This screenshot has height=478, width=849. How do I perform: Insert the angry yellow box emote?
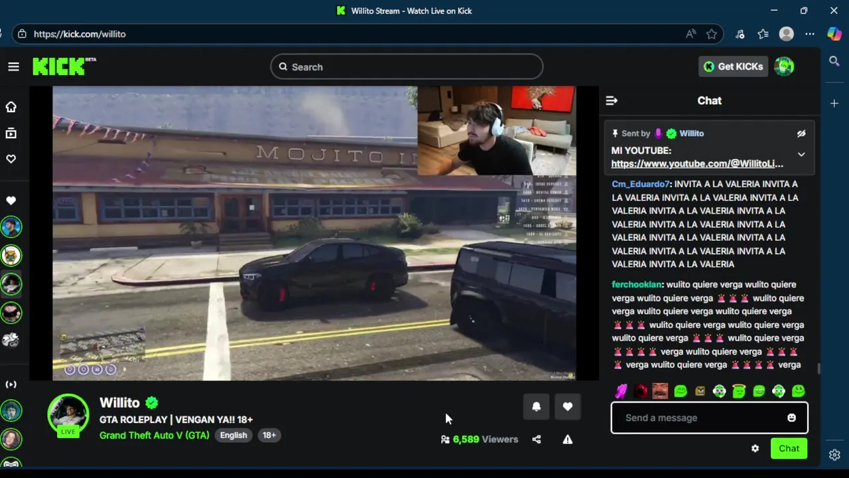point(700,391)
